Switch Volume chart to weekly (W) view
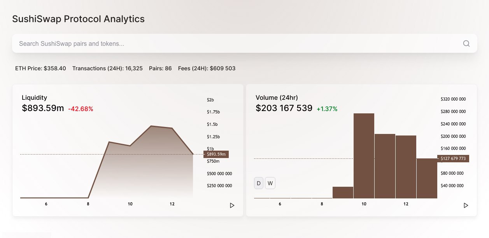Image resolution: width=489 pixels, height=238 pixels. click(270, 183)
